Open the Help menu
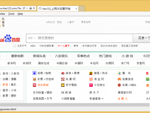150x113 pixels. click(x=20, y=14)
